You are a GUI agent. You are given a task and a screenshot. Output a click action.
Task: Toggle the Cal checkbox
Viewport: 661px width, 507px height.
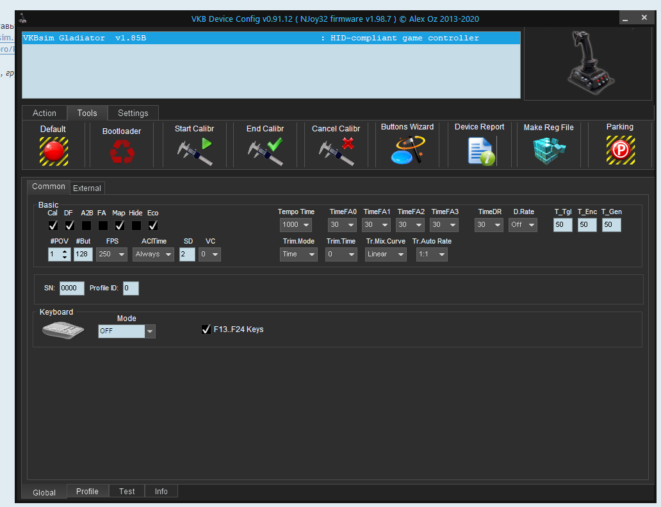(53, 226)
